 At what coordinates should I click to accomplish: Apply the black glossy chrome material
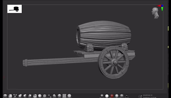[126, 96]
